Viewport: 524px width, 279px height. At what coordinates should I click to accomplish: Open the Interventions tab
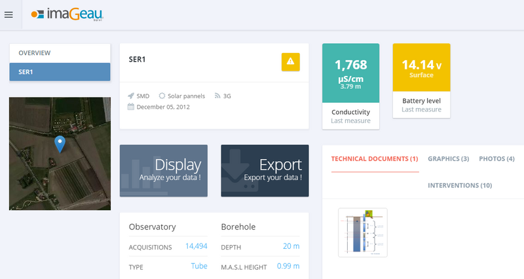pos(460,185)
